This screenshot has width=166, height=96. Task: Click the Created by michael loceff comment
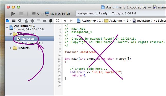pyautogui.click(x=100, y=39)
